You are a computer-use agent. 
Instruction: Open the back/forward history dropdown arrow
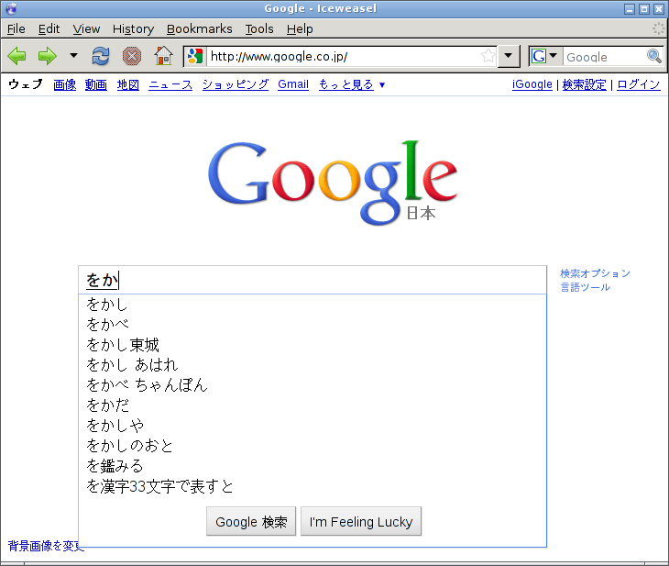coord(74,56)
